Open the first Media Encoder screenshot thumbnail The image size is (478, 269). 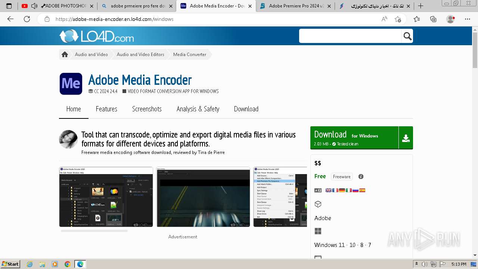(106, 197)
